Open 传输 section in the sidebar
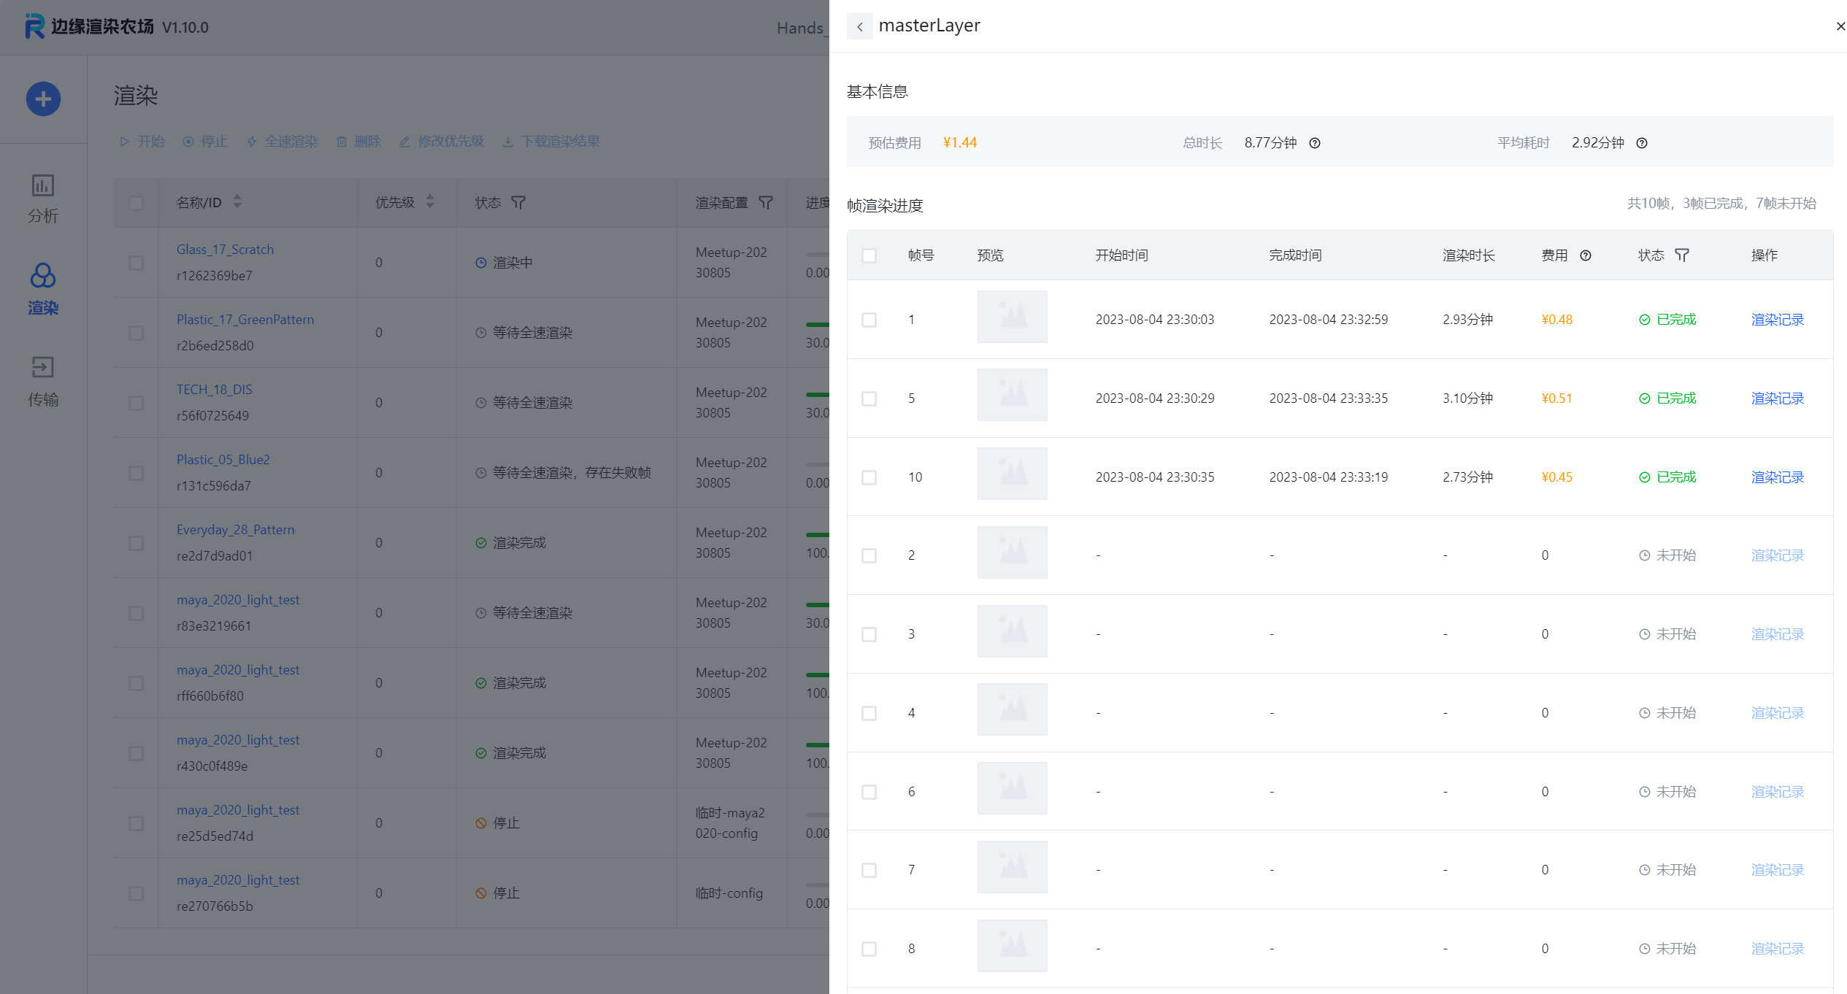The image size is (1847, 994). tap(43, 382)
